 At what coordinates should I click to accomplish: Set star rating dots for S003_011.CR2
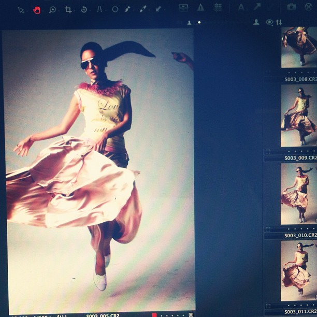point(301,305)
